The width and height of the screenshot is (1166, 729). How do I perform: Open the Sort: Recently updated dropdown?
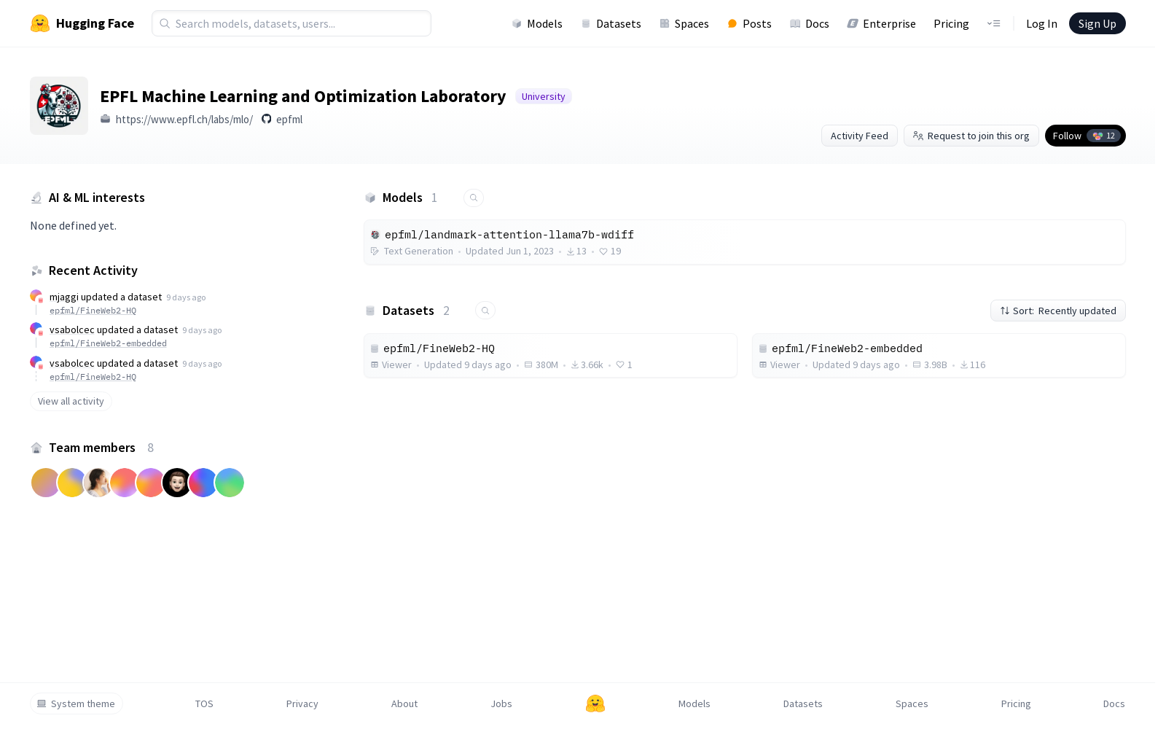click(x=1058, y=311)
